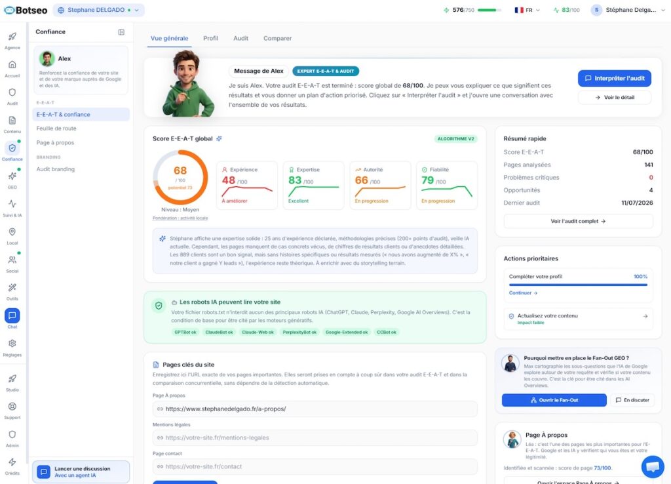Image resolution: width=671 pixels, height=484 pixels.
Task: Click the Alex avatar in the Confiance panel
Action: coord(47,58)
